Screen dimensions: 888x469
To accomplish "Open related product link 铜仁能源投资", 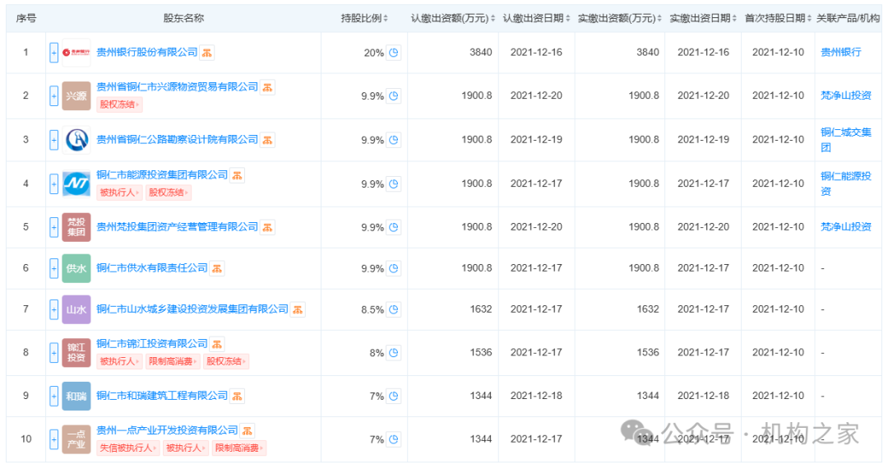I will pyautogui.click(x=846, y=183).
